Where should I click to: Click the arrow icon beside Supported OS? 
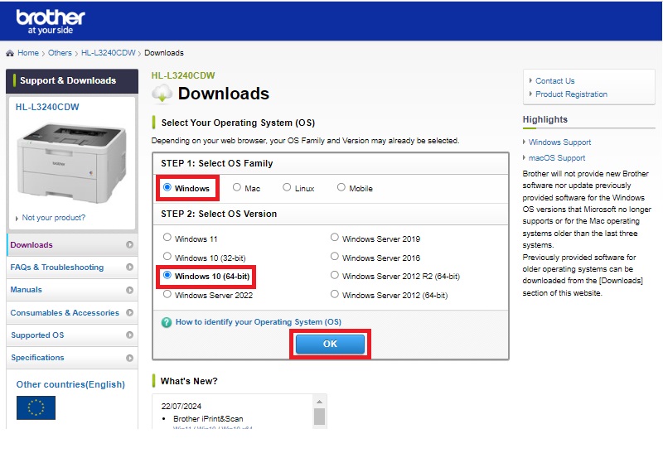coord(130,335)
